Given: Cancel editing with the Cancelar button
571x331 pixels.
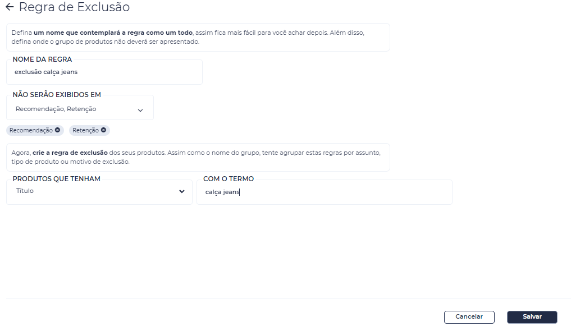Looking at the screenshot, I should (469, 317).
